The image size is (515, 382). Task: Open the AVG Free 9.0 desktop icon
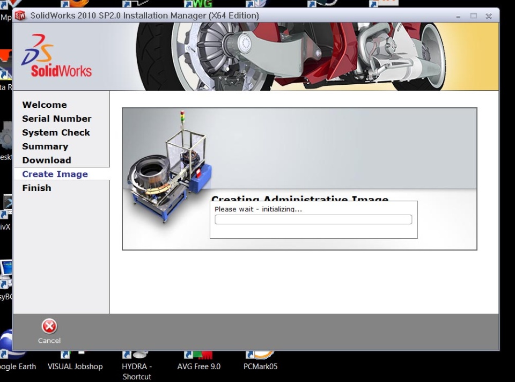coord(198,361)
